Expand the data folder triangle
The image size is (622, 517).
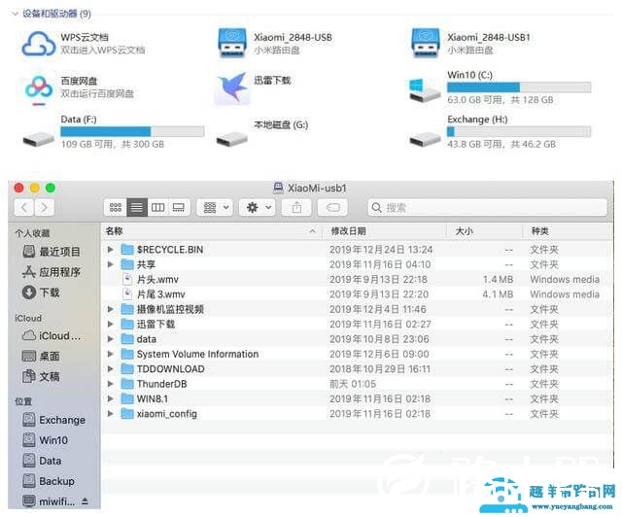coord(110,339)
